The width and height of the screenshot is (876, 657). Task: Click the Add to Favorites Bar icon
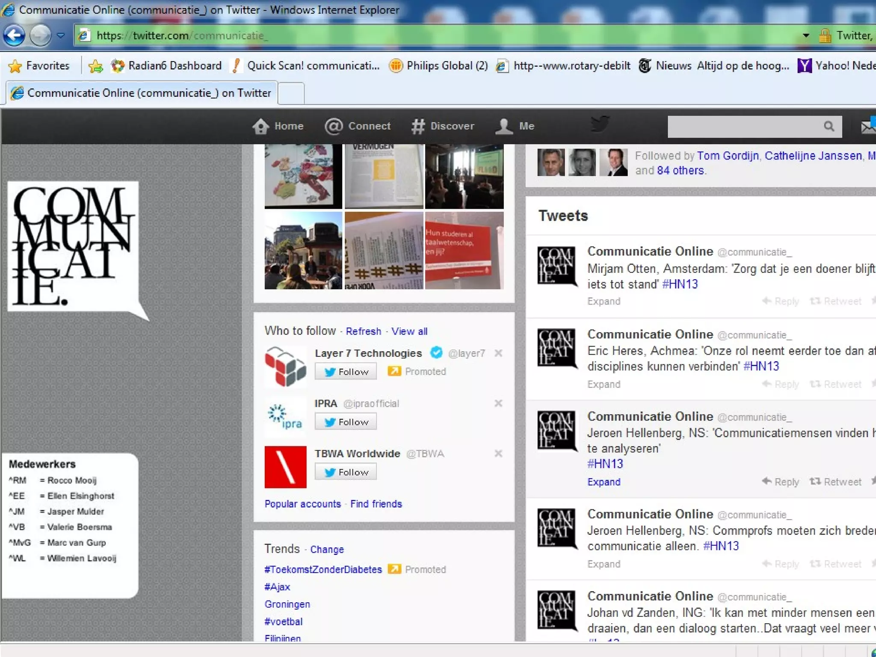tap(95, 66)
